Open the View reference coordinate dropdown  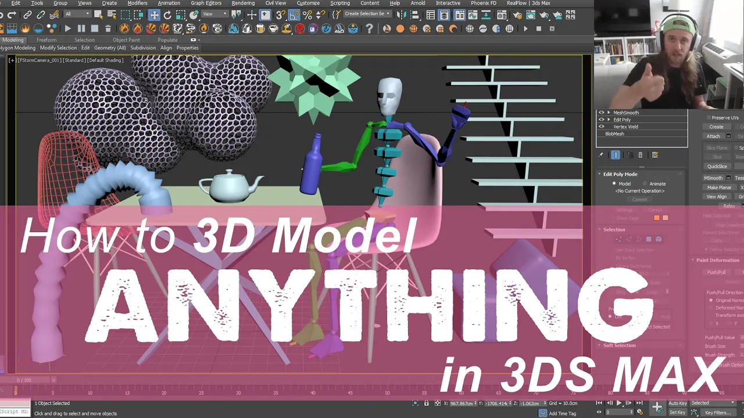pos(214,14)
